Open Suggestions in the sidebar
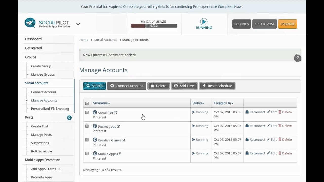 pyautogui.click(x=40, y=143)
